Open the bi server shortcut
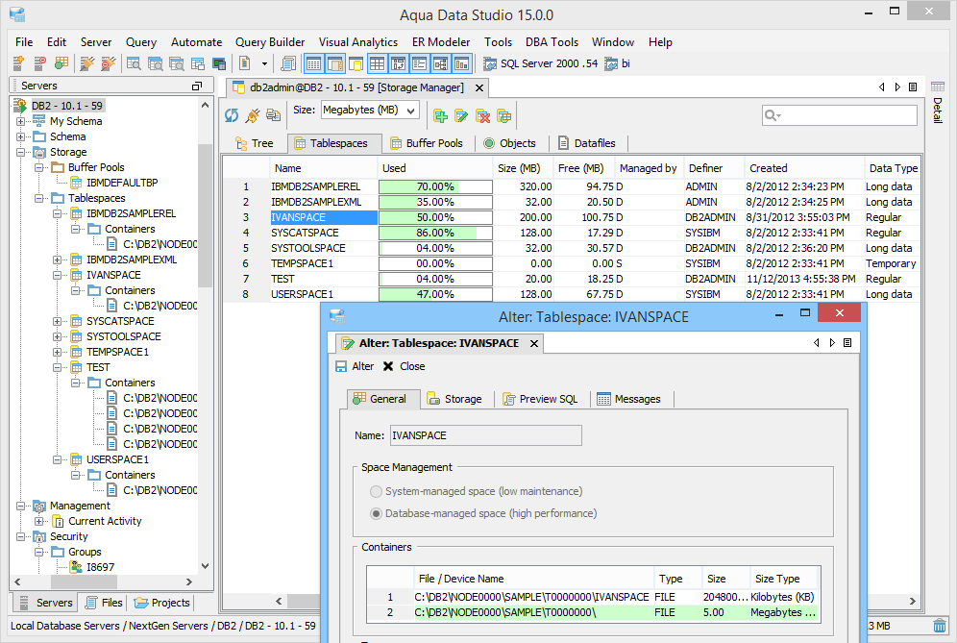Viewport: 957px width, 643px height. pyautogui.click(x=617, y=63)
